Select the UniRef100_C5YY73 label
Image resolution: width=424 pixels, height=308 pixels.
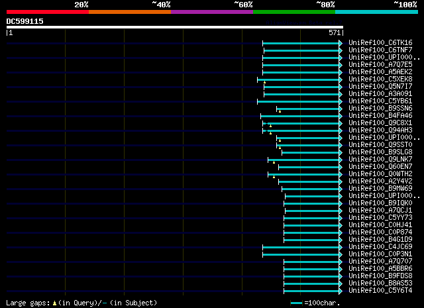pos(380,218)
